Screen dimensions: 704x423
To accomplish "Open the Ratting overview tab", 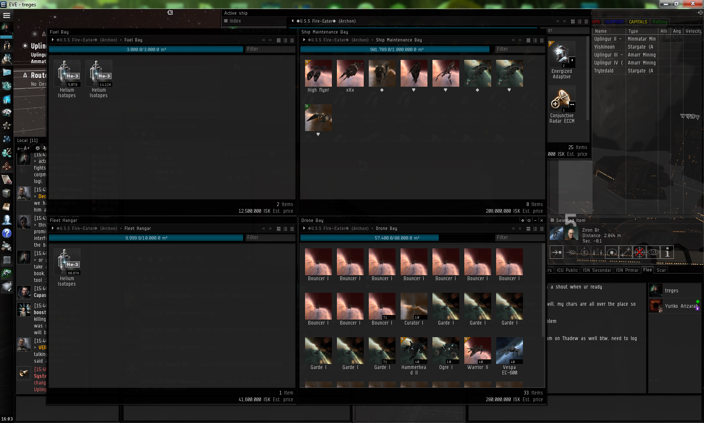I will coord(660,22).
